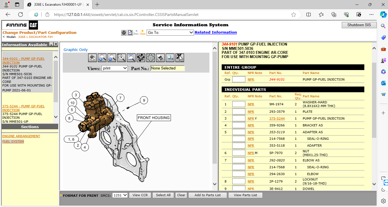Click the printer icon in graphic toolbar

pos(160,58)
